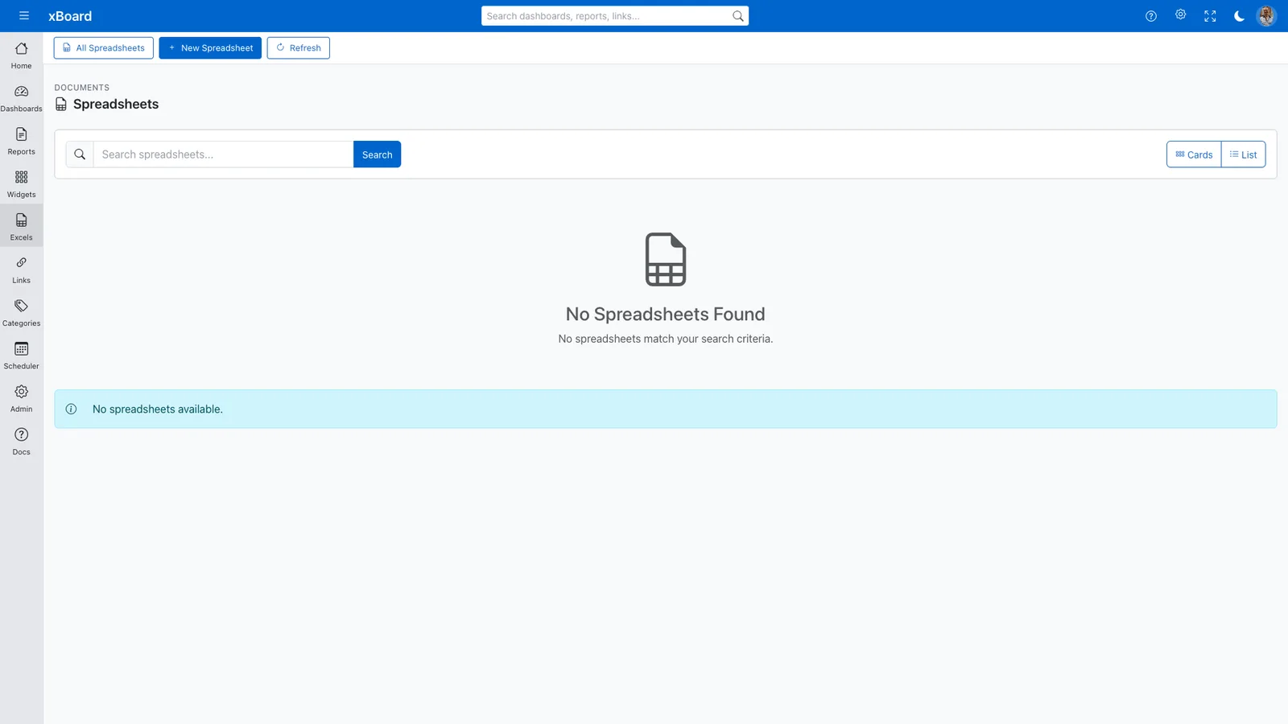The width and height of the screenshot is (1288, 724).
Task: Click All Spreadsheets button
Action: point(104,47)
